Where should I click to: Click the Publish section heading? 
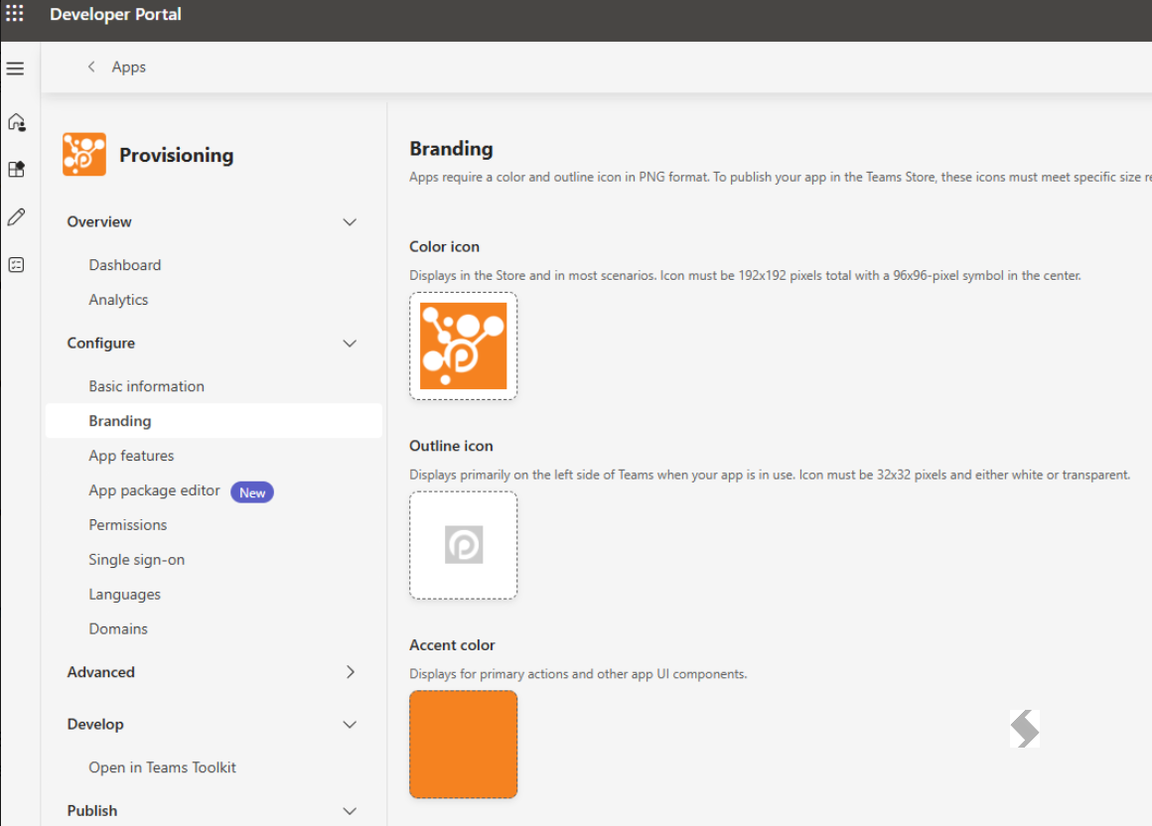click(x=91, y=810)
